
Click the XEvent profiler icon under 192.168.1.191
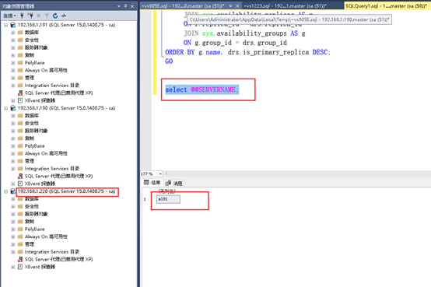(20, 100)
